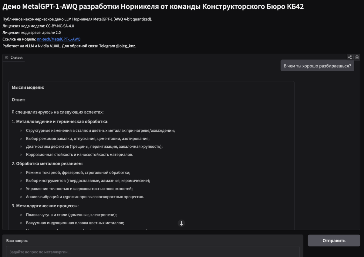This screenshot has height=257, width=364.
Task: Click the line "Публичное некоммерческое демо LLM Норникеля"
Action: 77,19
